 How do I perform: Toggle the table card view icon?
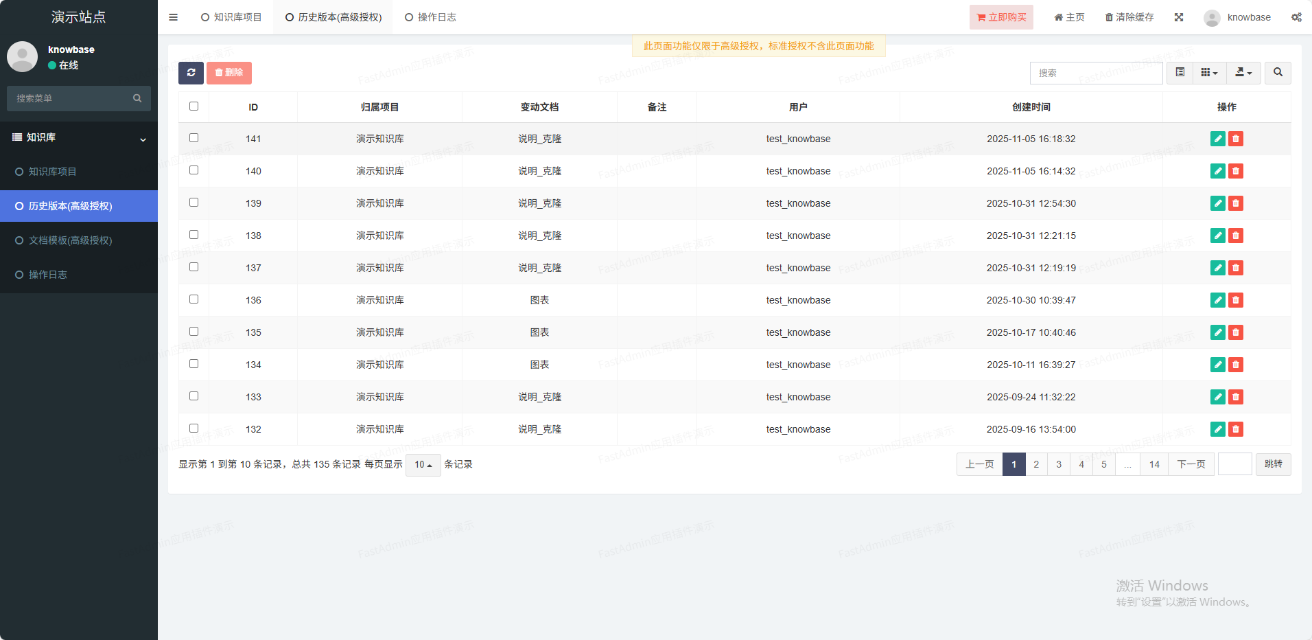click(x=1180, y=73)
